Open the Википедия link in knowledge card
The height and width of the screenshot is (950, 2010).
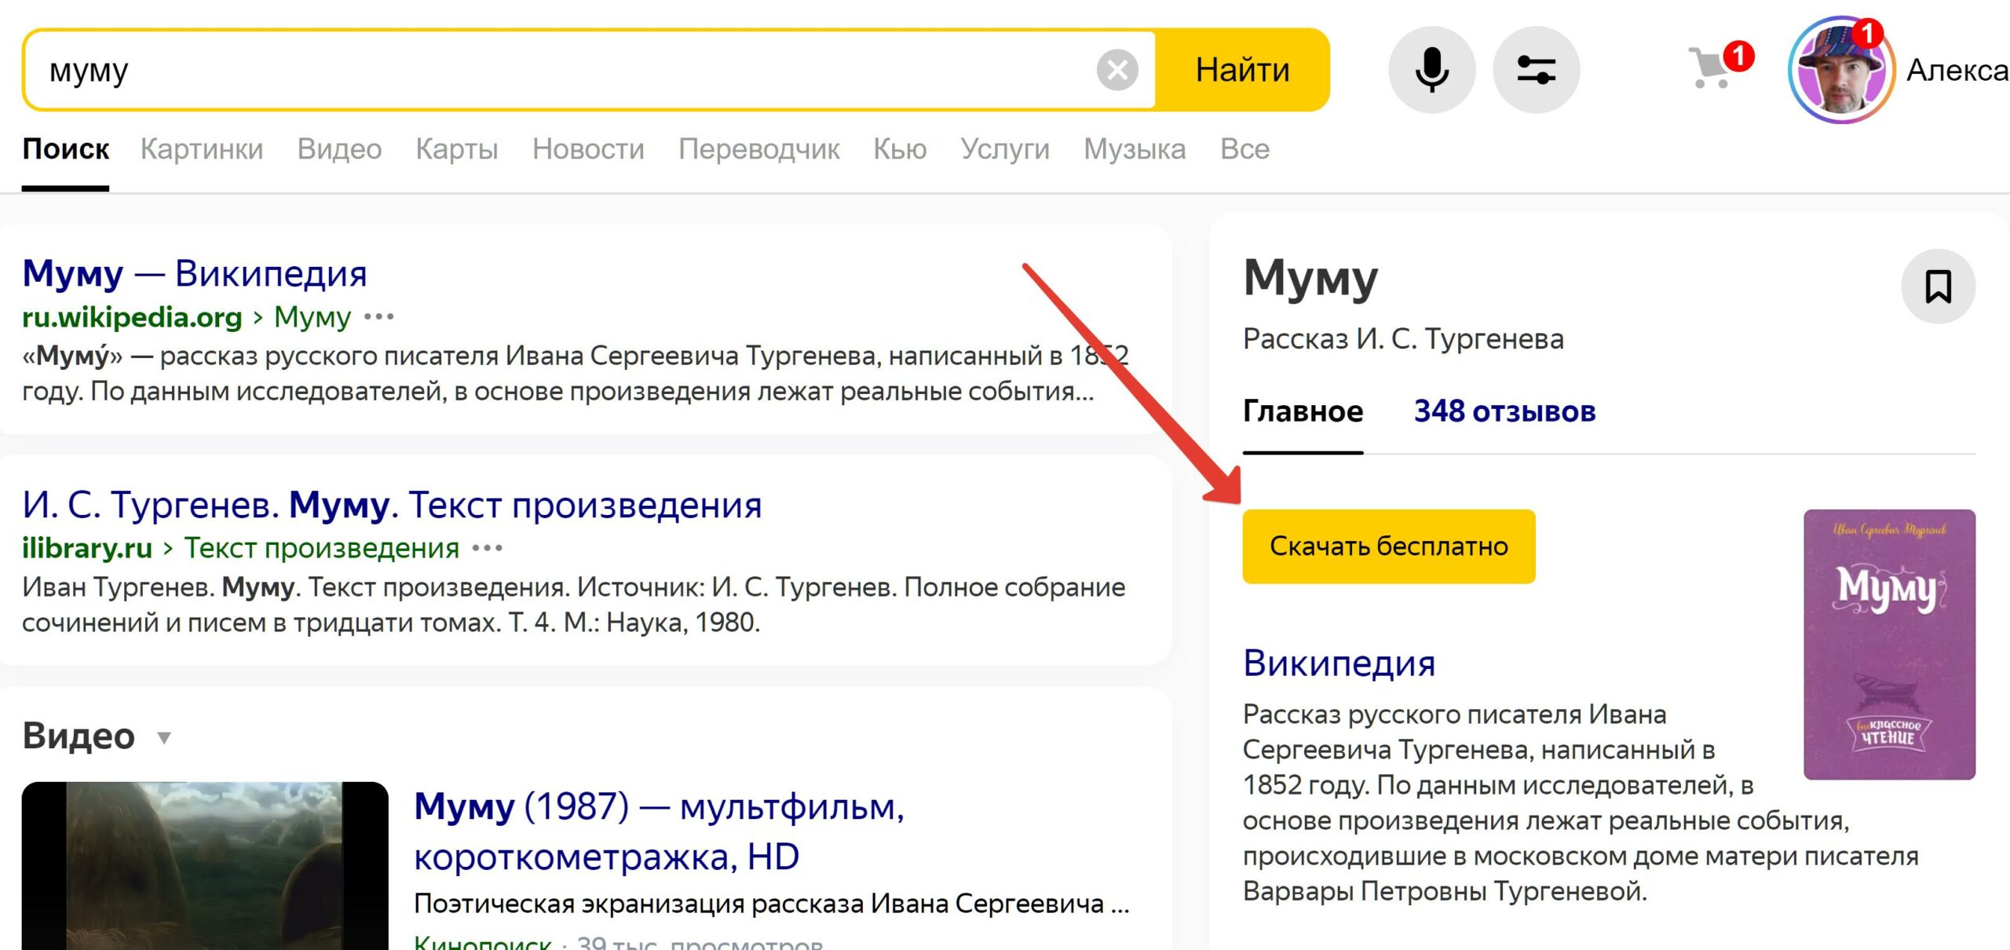pos(1339,663)
